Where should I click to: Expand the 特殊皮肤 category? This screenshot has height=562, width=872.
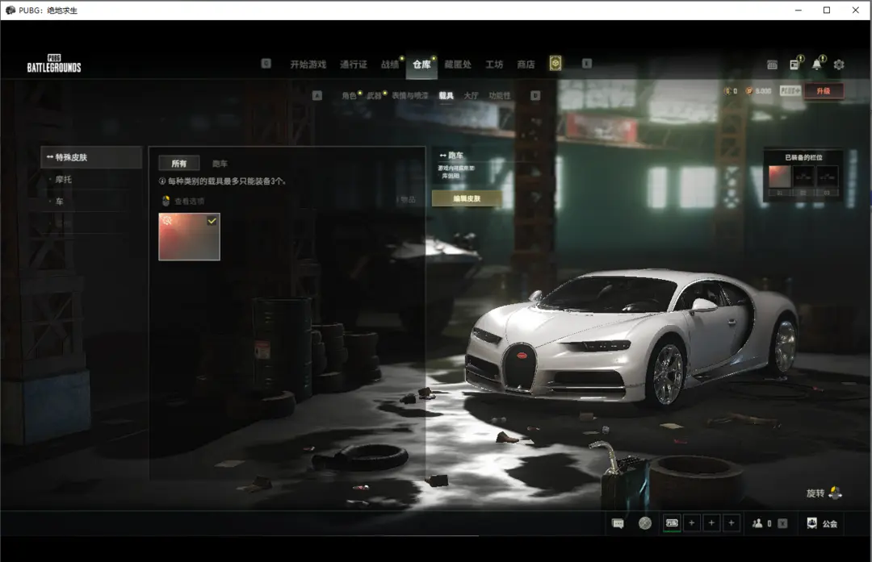coord(91,157)
